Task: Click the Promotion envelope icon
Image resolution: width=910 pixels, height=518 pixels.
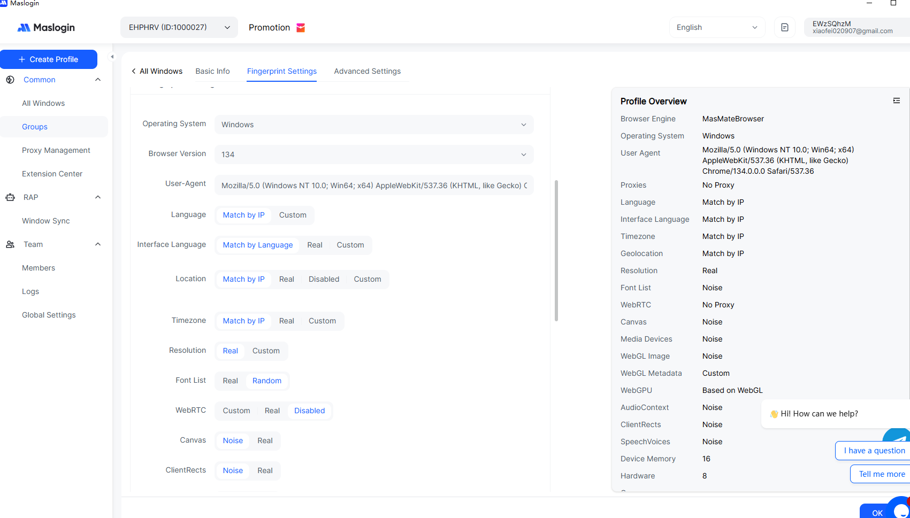Action: pos(301,28)
